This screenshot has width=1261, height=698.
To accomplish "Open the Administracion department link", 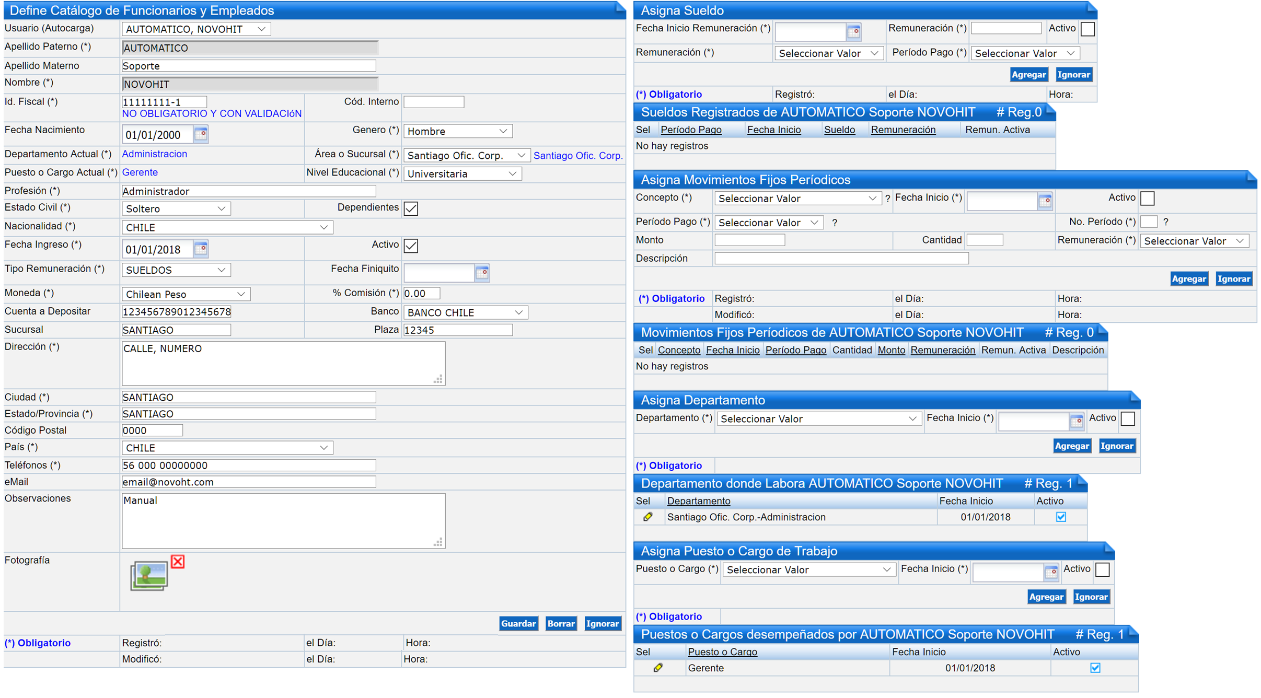I will (x=154, y=154).
